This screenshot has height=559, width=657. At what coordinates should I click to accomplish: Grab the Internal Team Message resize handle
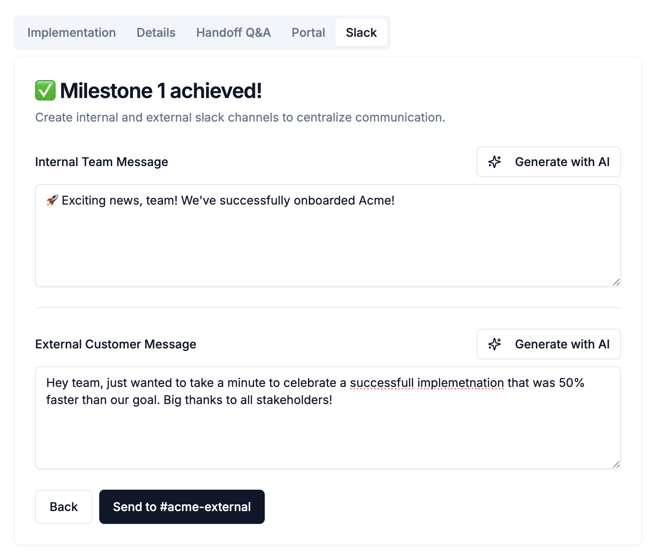pyautogui.click(x=616, y=282)
